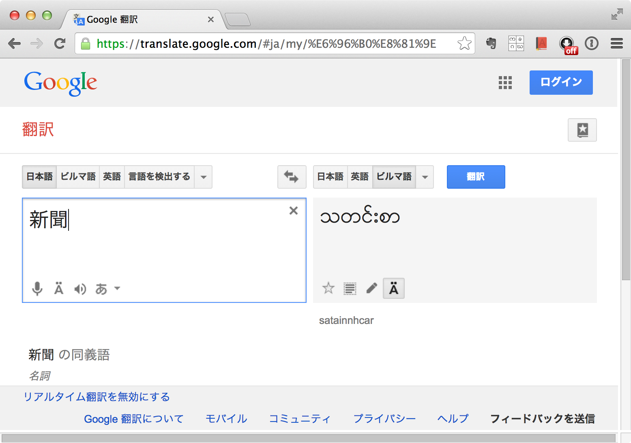Click into the source text box
Image resolution: width=631 pixels, height=443 pixels.
point(164,250)
